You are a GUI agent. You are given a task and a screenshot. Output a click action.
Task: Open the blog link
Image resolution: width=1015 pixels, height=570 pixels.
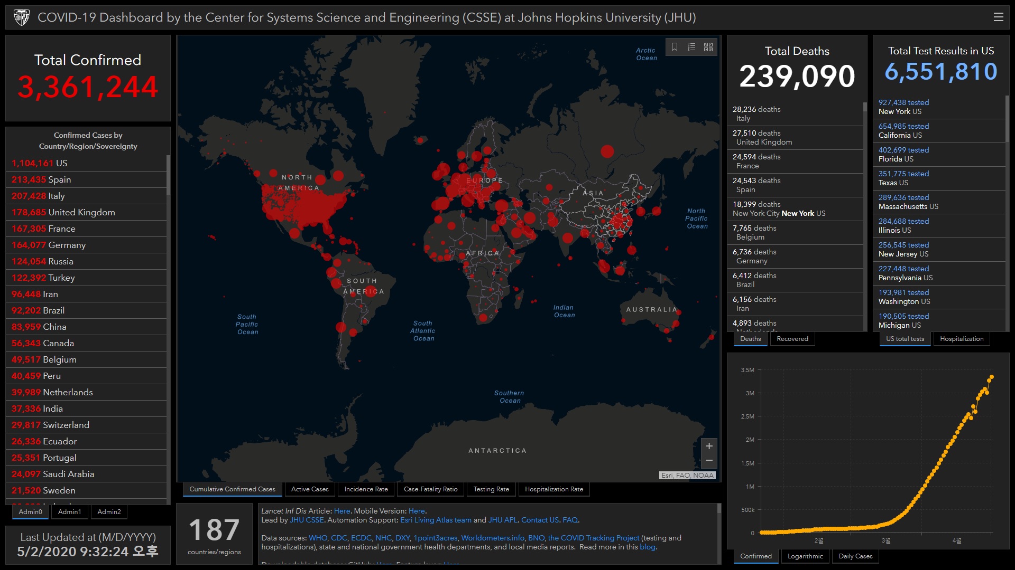point(647,547)
